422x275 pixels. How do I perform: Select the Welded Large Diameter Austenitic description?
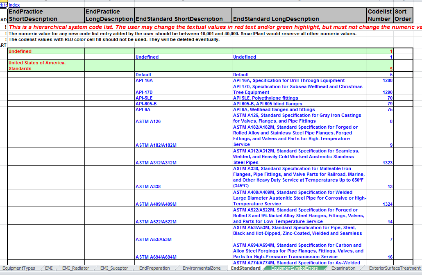click(x=299, y=198)
